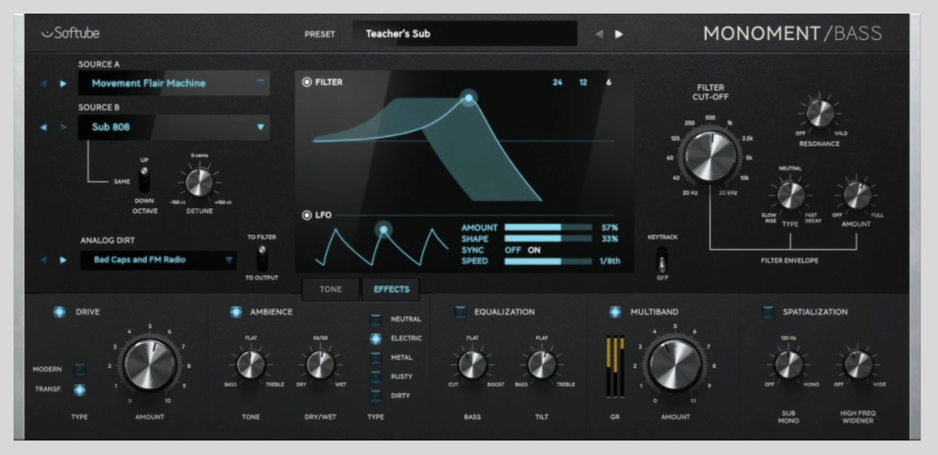Screen dimensions: 938x455
Task: Select next Source A waveform arrow
Action: click(63, 83)
